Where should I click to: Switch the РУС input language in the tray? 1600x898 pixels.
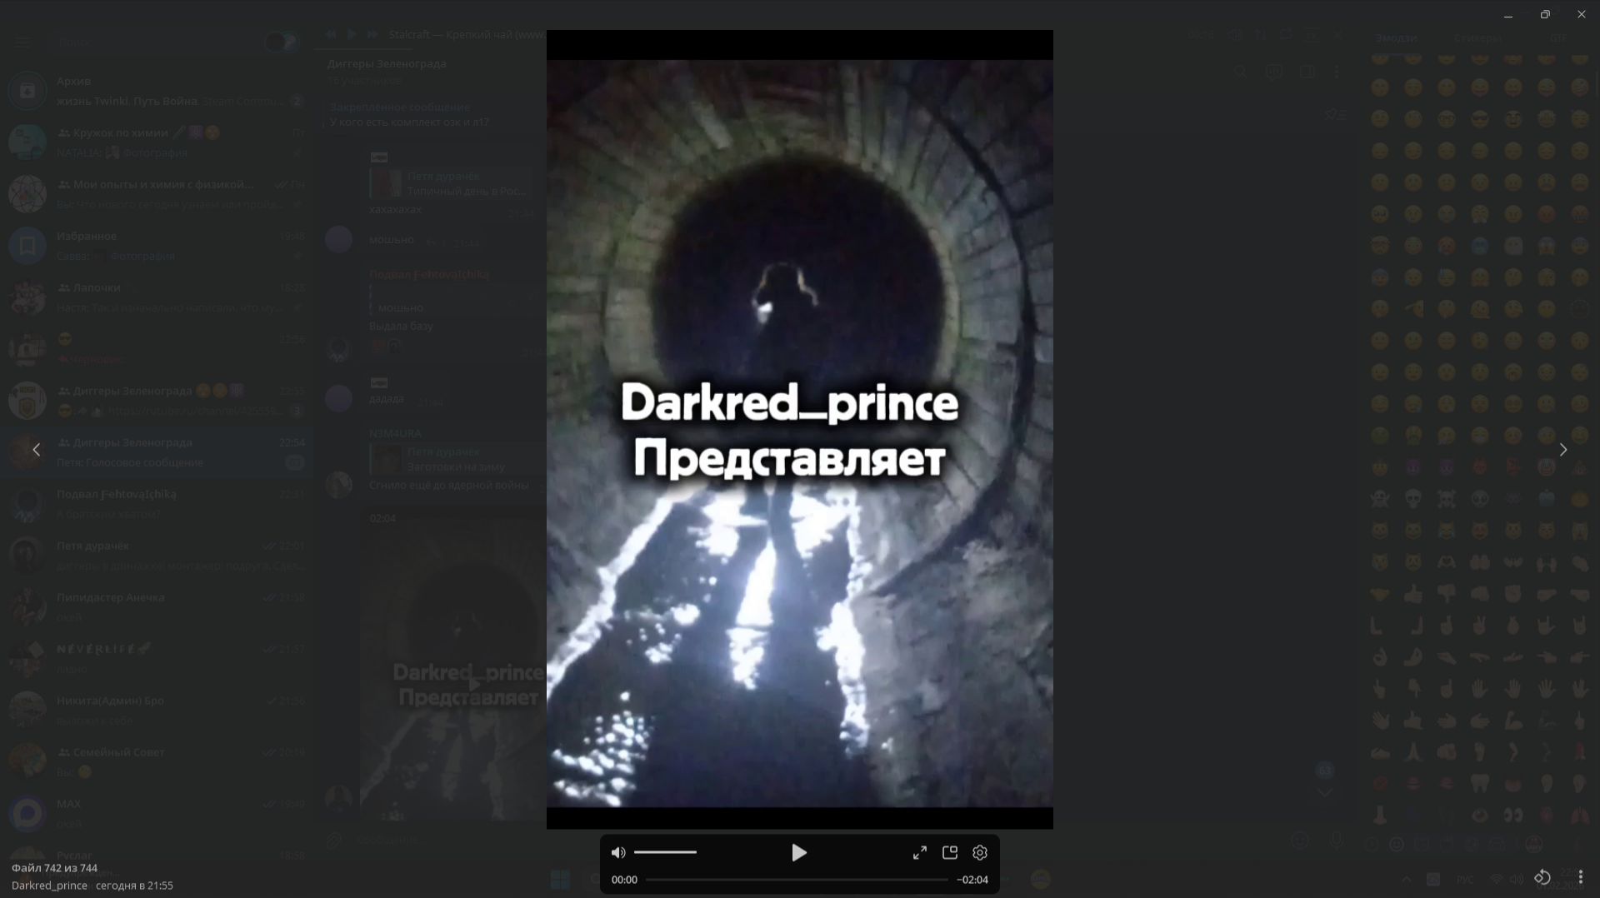1465,880
